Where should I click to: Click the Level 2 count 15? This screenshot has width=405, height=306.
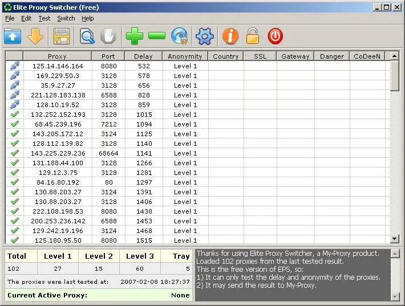[99, 268]
